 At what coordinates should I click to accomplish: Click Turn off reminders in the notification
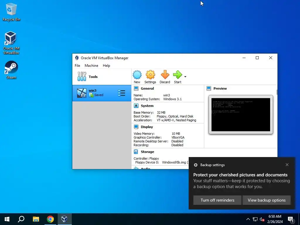coord(217,200)
